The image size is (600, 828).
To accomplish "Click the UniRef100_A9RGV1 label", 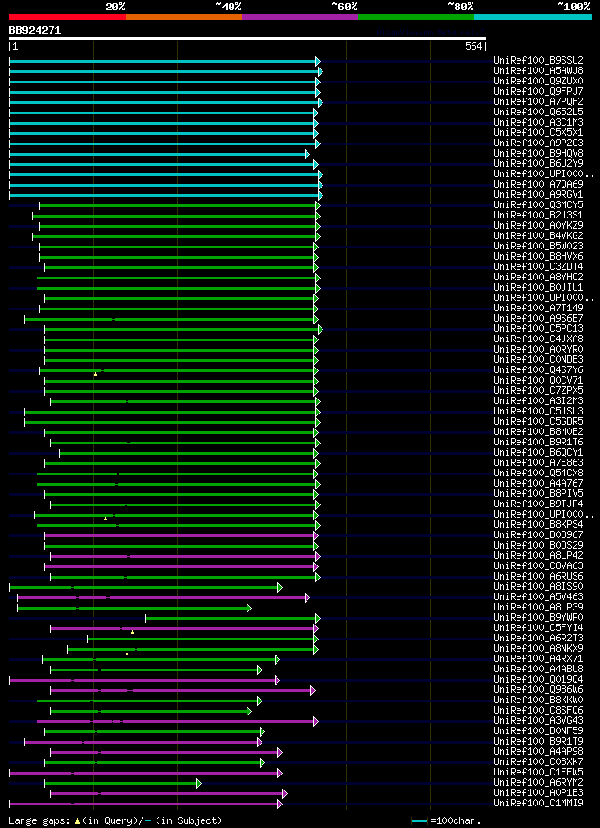I will click(538, 194).
